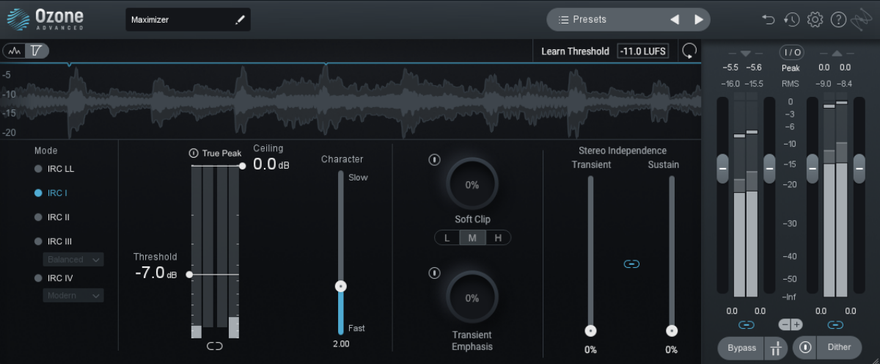880x364 pixels.
Task: Enable the Transient Emphasis power button
Action: coord(435,273)
